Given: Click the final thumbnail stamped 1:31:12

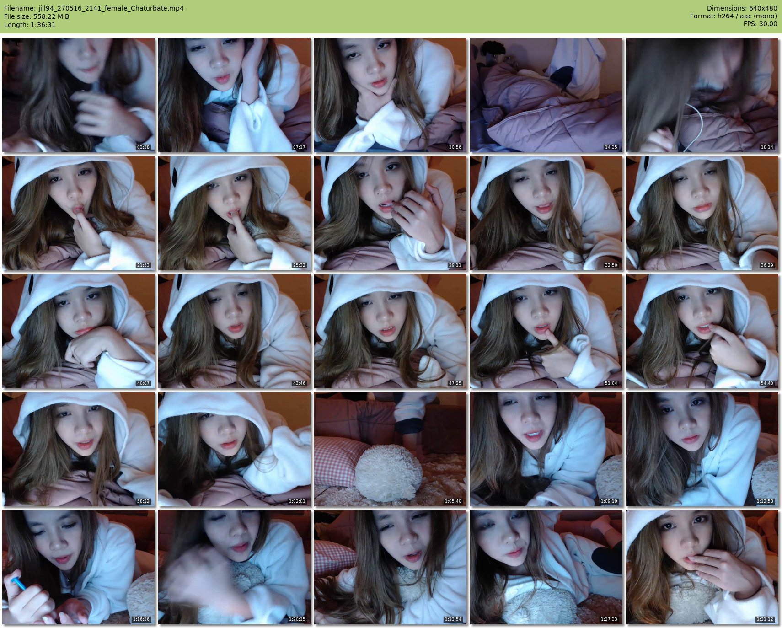Looking at the screenshot, I should click(702, 567).
